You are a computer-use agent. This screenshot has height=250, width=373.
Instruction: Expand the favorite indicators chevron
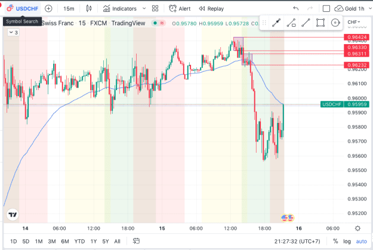144,8
